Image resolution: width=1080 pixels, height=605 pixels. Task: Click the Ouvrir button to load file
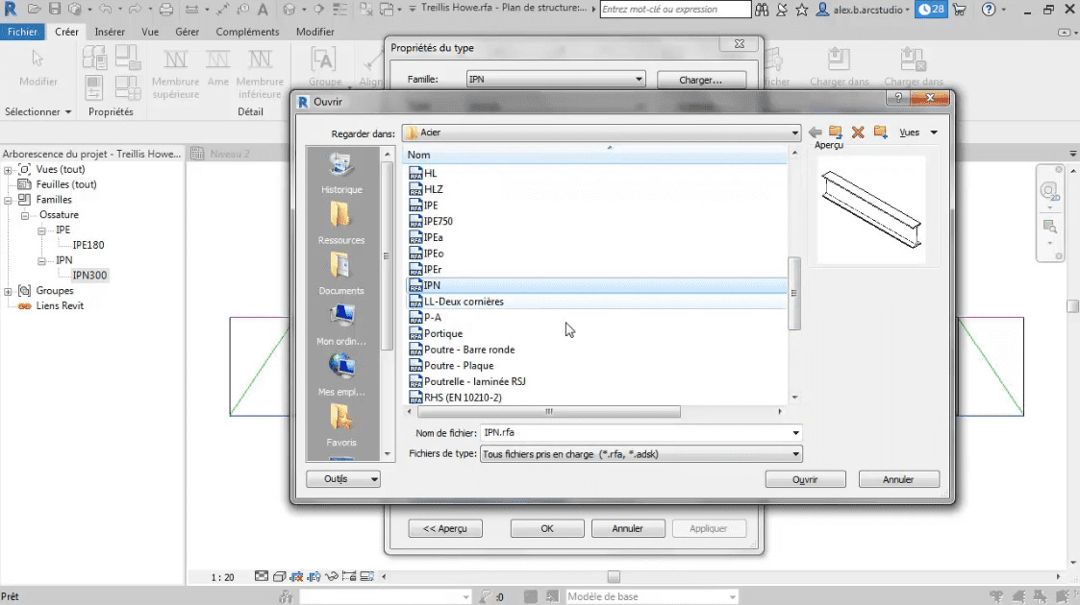coord(805,479)
